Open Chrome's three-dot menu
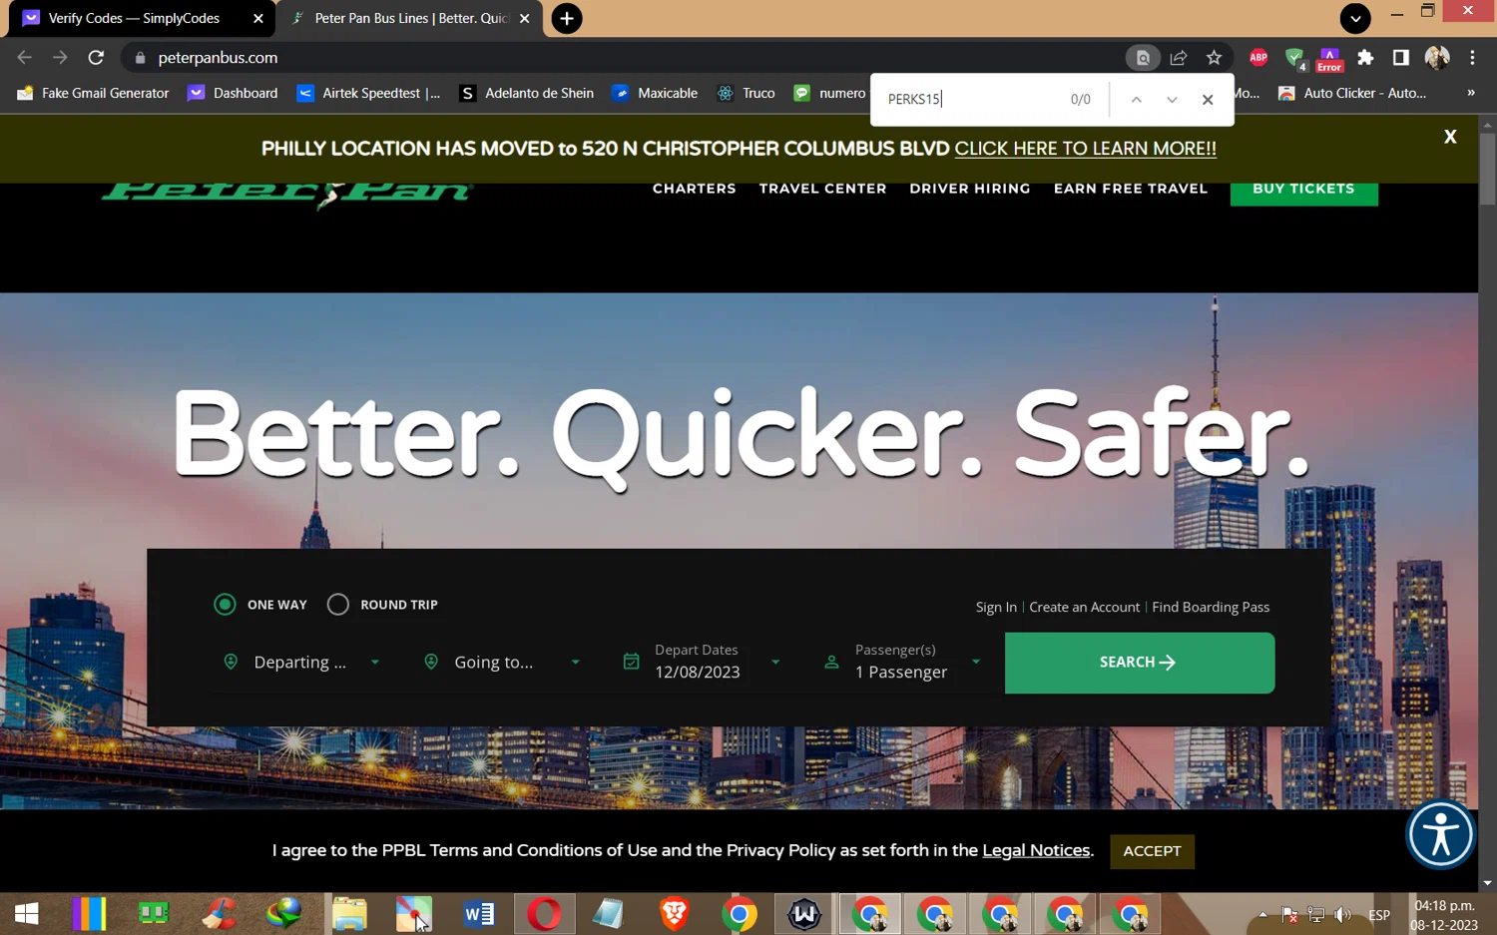Viewport: 1497px width, 935px height. [x=1473, y=58]
